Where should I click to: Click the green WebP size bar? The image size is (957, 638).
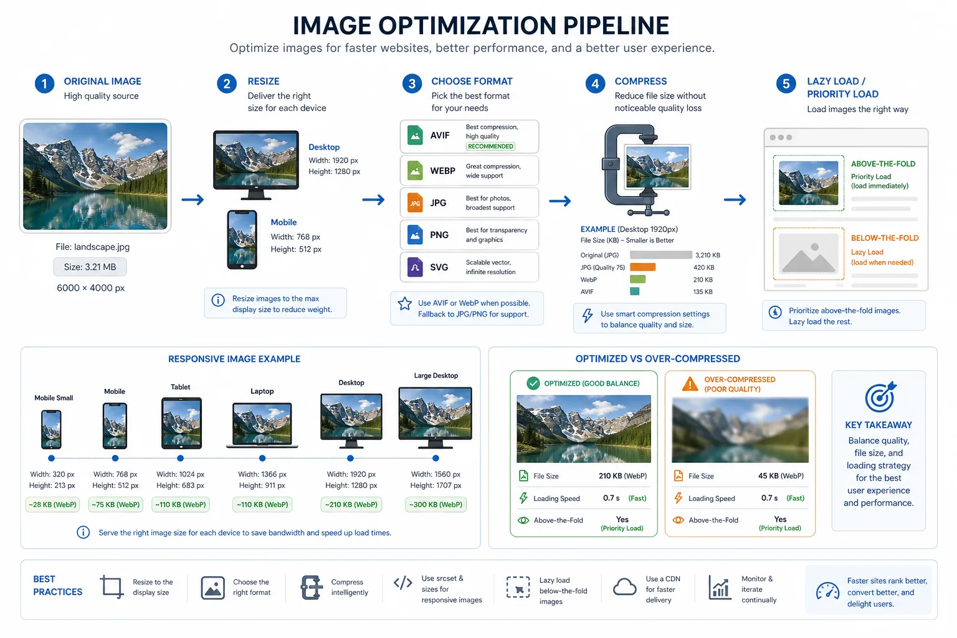[637, 280]
